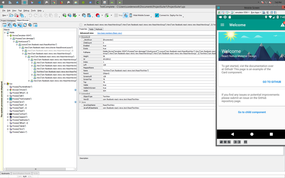Open the Debug menu
Screen dimensions: 285x178
tap(26, 11)
